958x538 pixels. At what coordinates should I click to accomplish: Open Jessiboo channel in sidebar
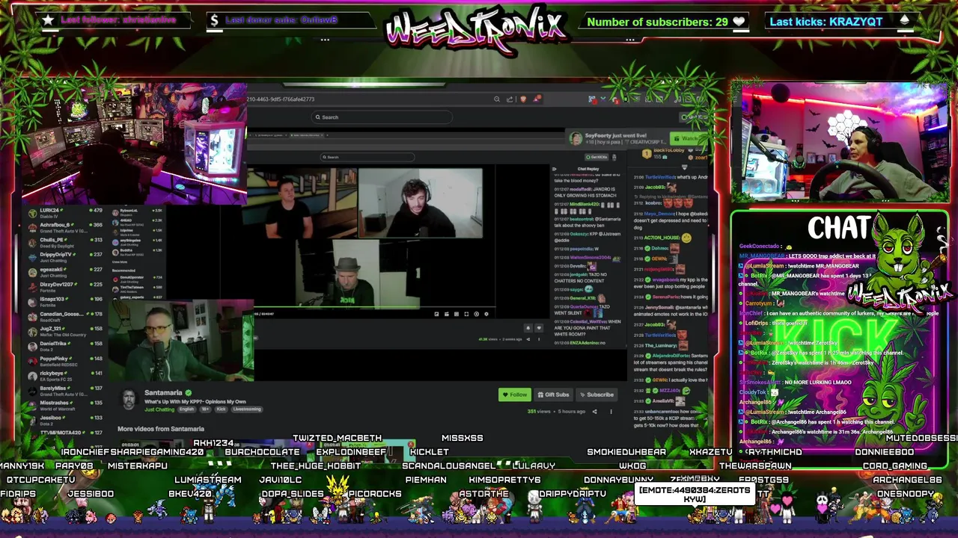pos(65,420)
